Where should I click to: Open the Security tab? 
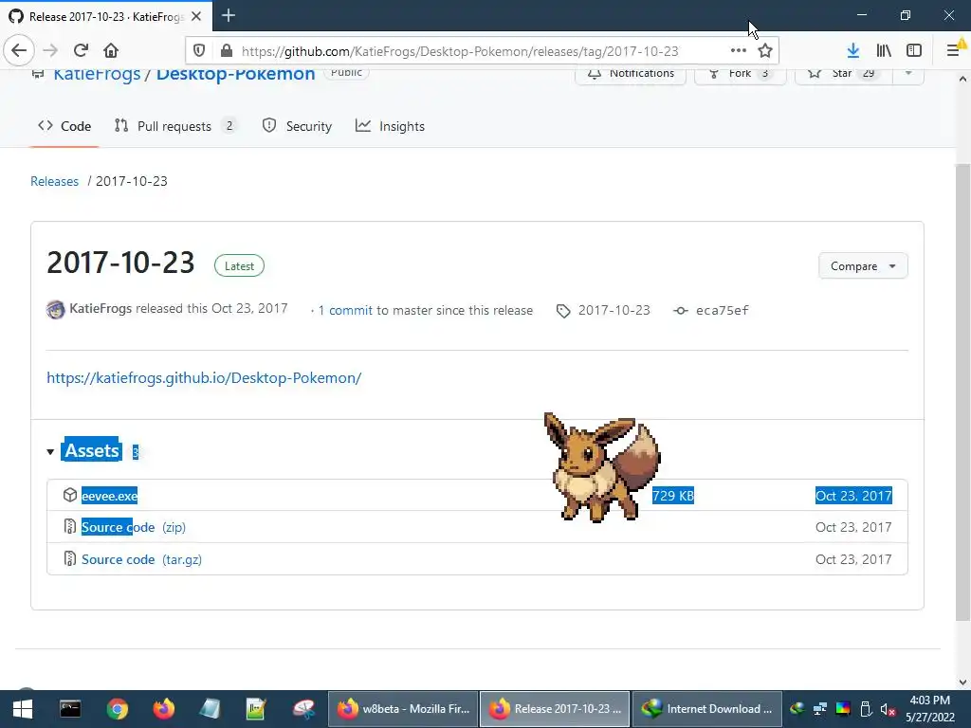point(297,126)
